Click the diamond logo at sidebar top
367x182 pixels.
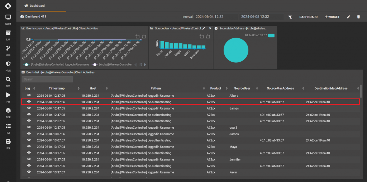pos(8,6)
